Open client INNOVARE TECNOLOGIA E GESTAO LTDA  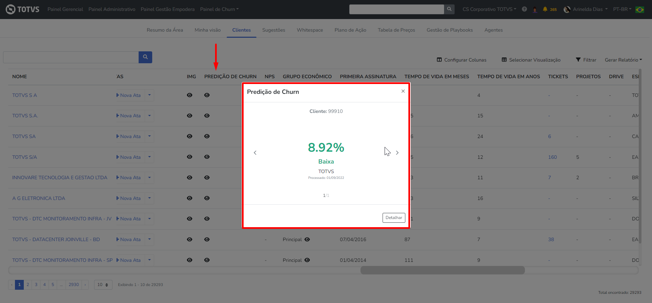[x=60, y=178]
